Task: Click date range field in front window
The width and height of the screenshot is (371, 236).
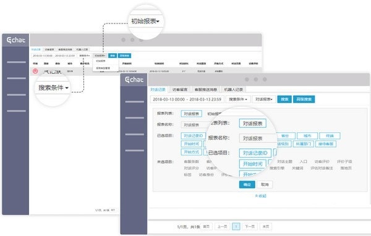Action: coord(187,99)
